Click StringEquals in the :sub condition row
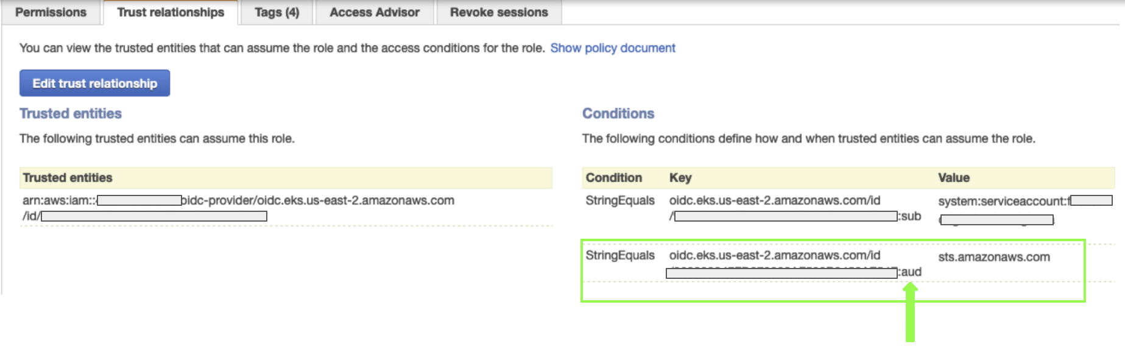1125x355 pixels. (x=620, y=201)
